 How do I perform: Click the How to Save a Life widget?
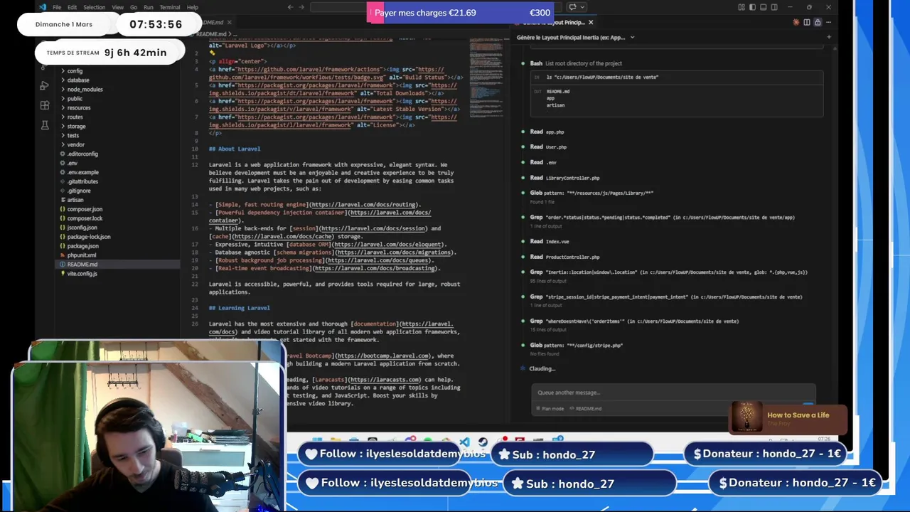[x=789, y=418]
